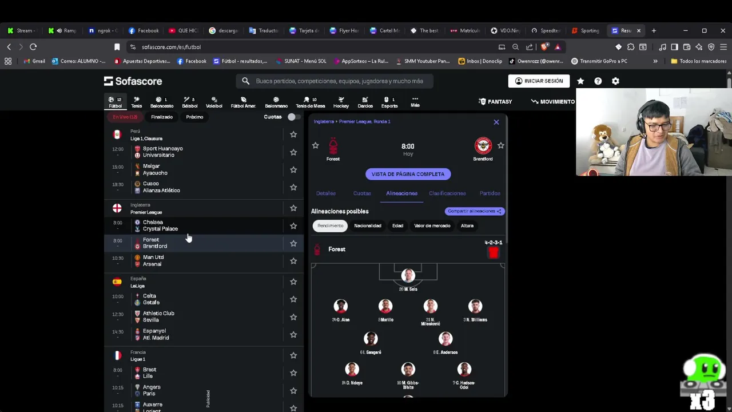Viewport: 732px width, 412px height.
Task: Open the Tenis de Mesa section
Action: click(x=310, y=102)
